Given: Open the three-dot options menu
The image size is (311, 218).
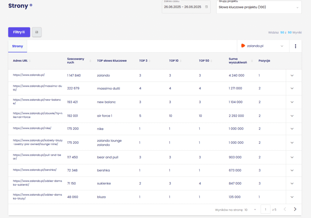Looking at the screenshot, I should coord(296,46).
